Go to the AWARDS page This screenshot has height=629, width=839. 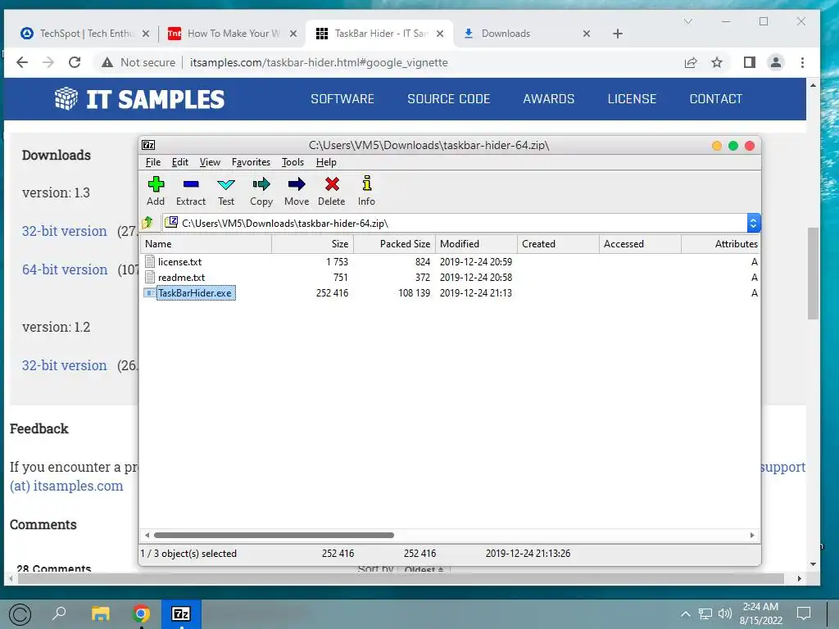point(548,99)
